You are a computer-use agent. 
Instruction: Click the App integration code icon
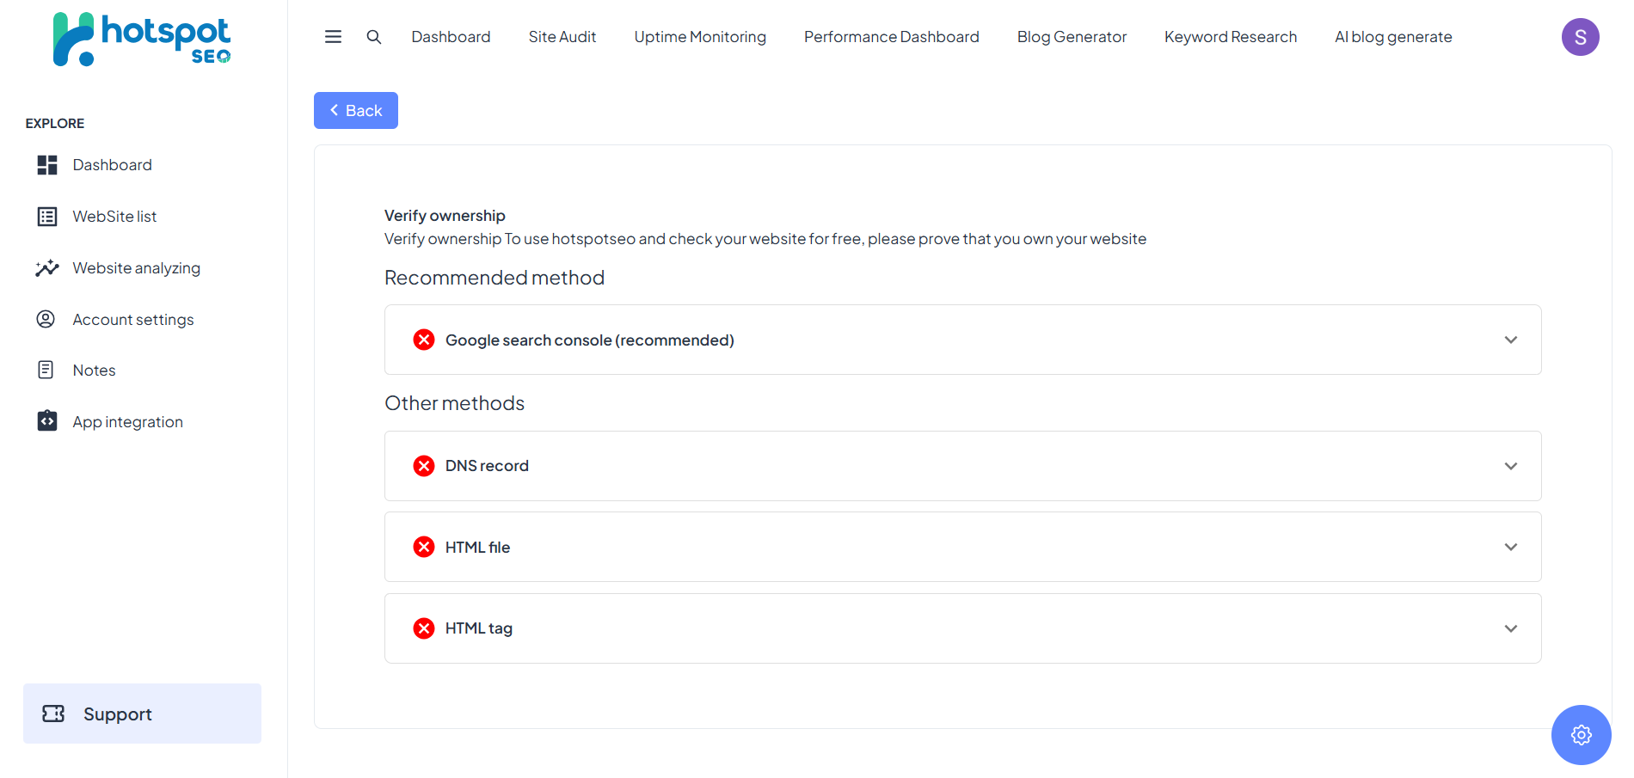coord(47,421)
